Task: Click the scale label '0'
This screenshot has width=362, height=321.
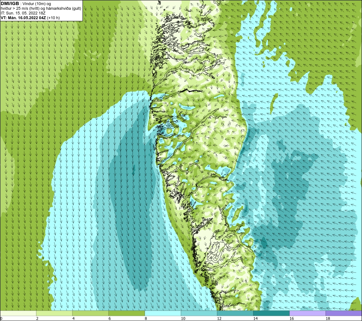Action: pyautogui.click(x=1, y=319)
